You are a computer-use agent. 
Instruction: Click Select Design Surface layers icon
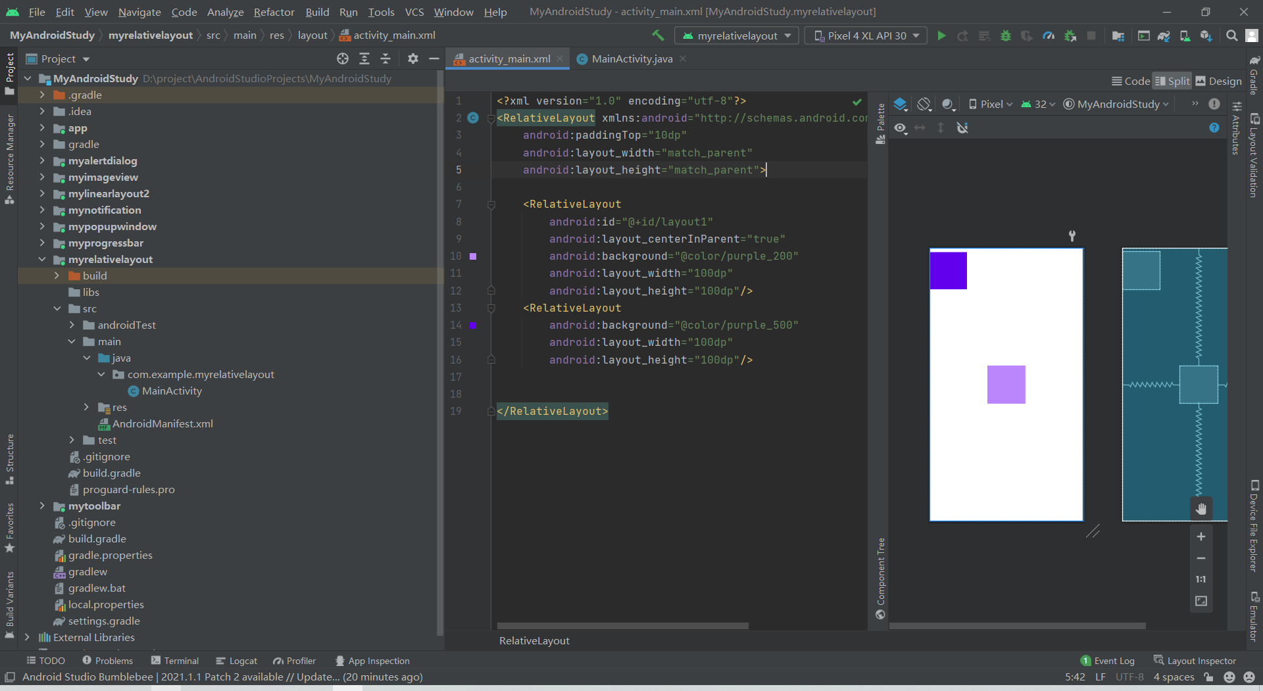(x=901, y=104)
